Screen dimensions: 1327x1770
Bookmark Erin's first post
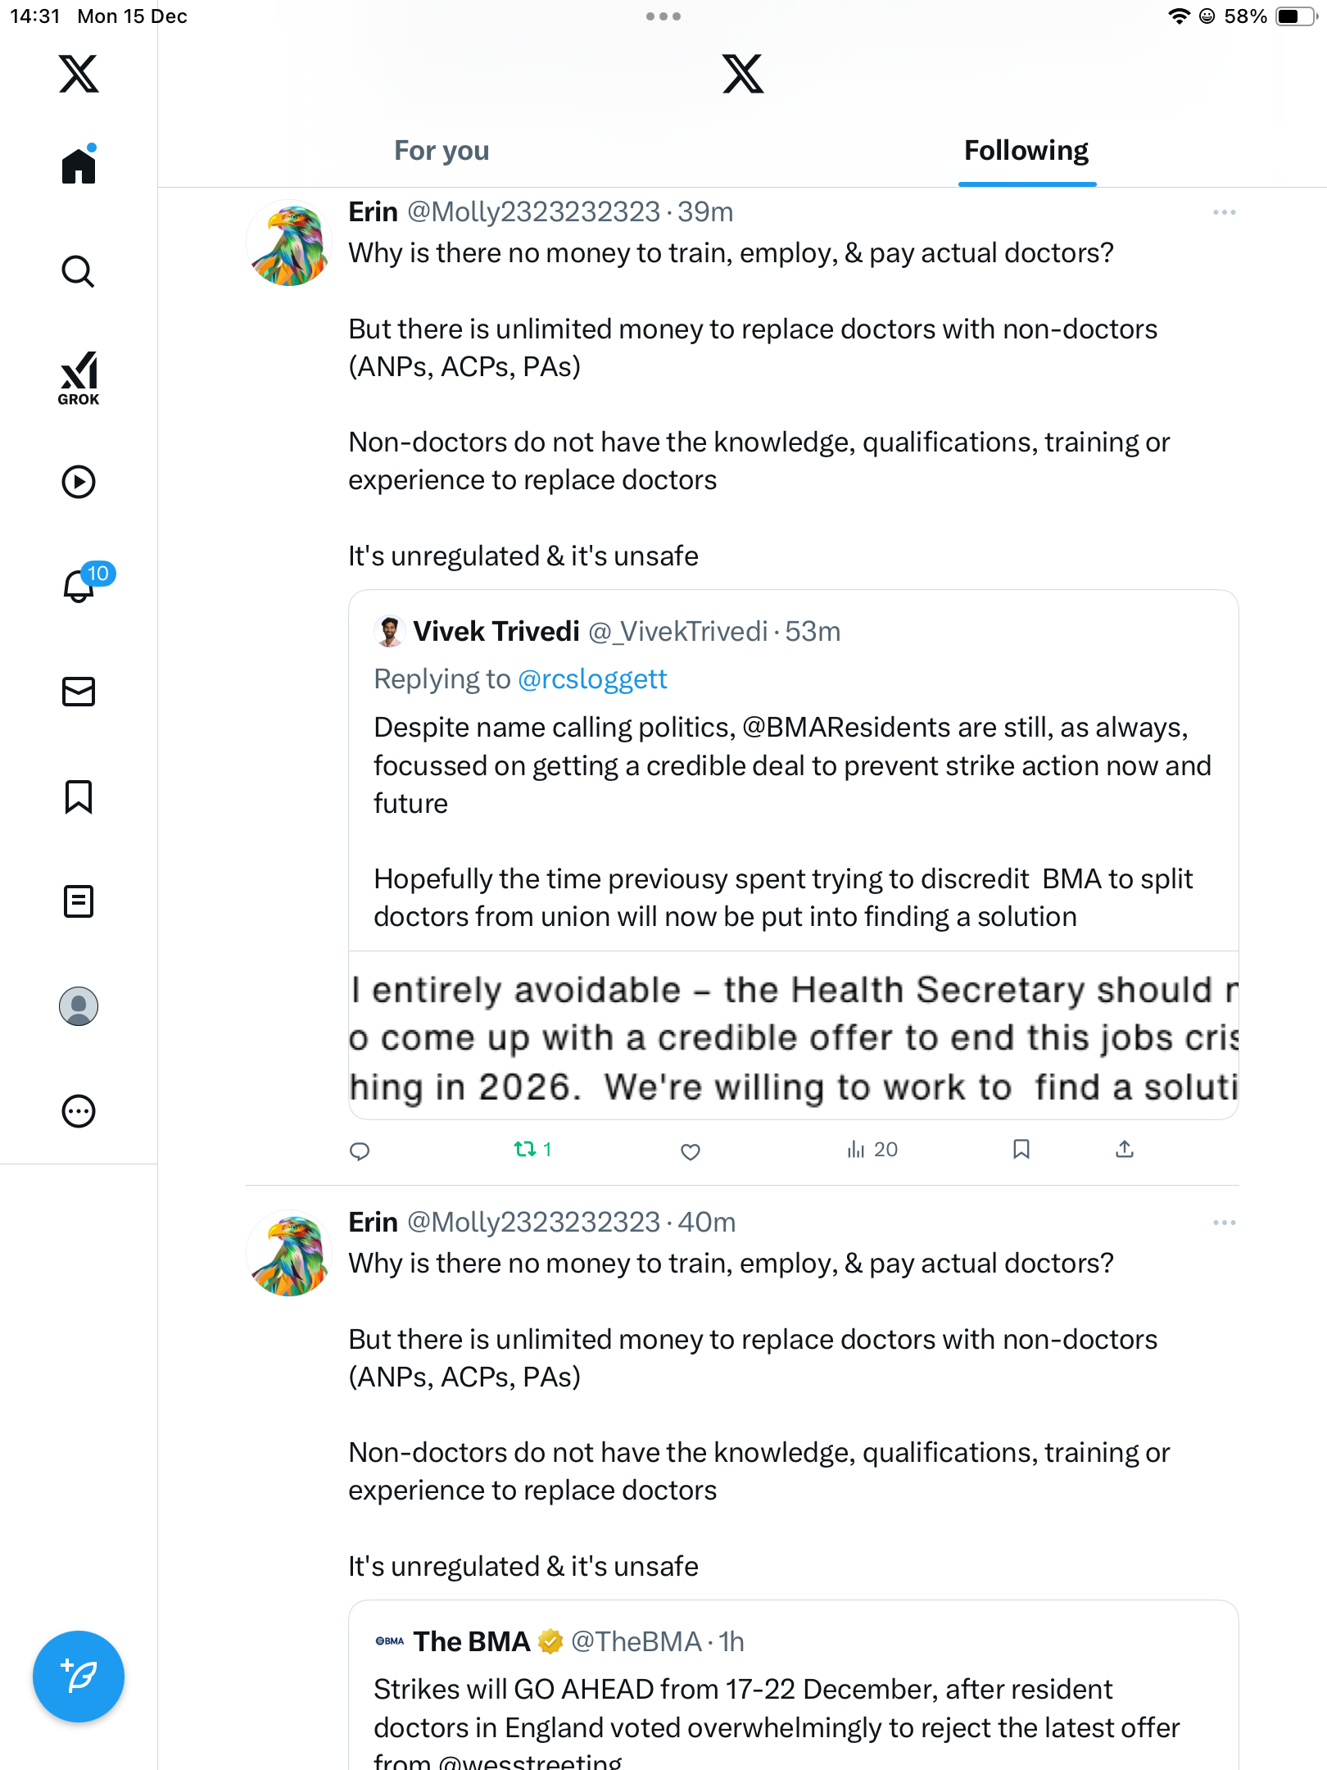(1021, 1150)
